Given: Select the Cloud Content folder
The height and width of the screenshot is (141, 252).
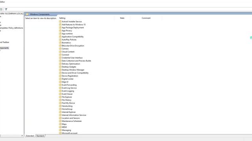Looking at the screenshot, I should point(67,52).
